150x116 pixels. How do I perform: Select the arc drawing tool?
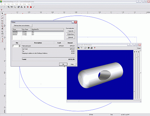[x=2, y=26]
